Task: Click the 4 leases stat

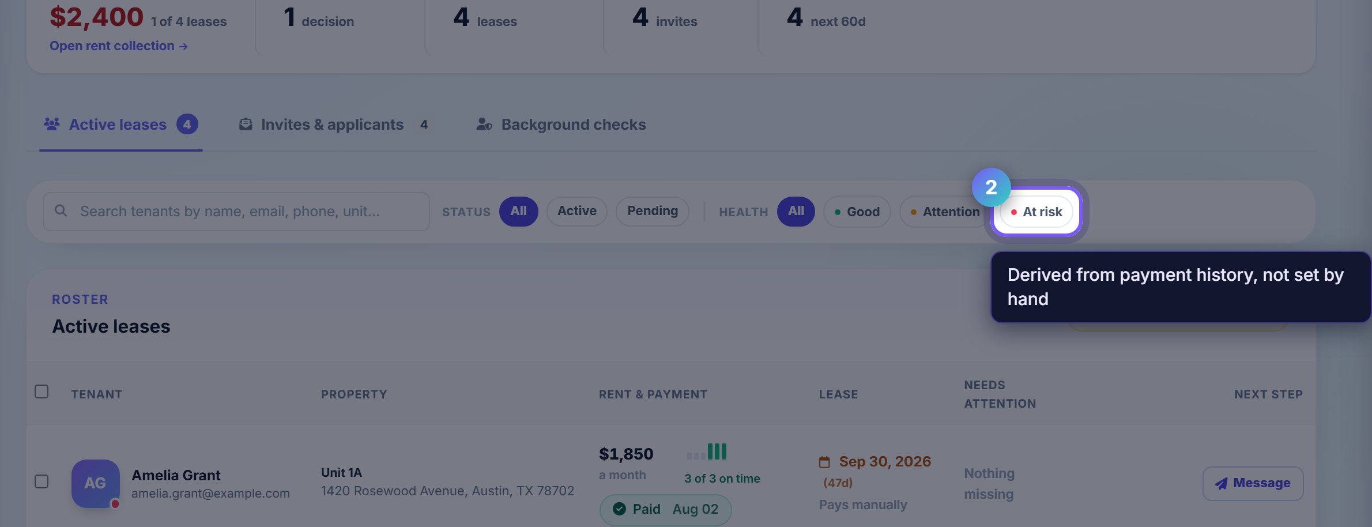Action: tap(485, 18)
